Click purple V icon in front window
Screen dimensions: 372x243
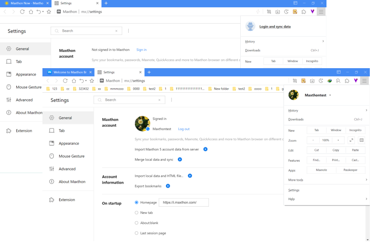click(356, 81)
